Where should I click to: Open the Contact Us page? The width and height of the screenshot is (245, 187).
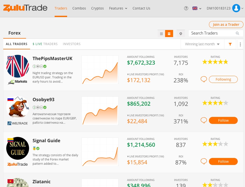point(141,8)
